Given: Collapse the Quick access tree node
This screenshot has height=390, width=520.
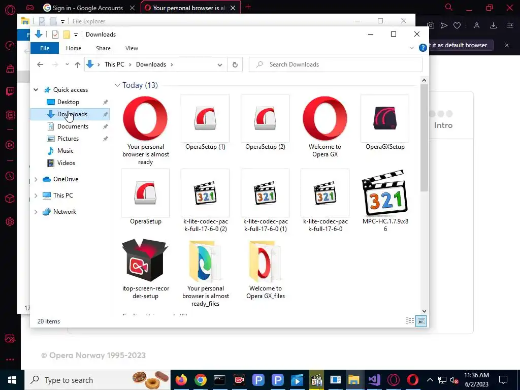Looking at the screenshot, I should (36, 89).
